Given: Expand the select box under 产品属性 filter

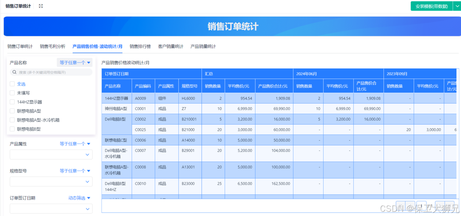Looking at the screenshot, I should tap(51, 154).
